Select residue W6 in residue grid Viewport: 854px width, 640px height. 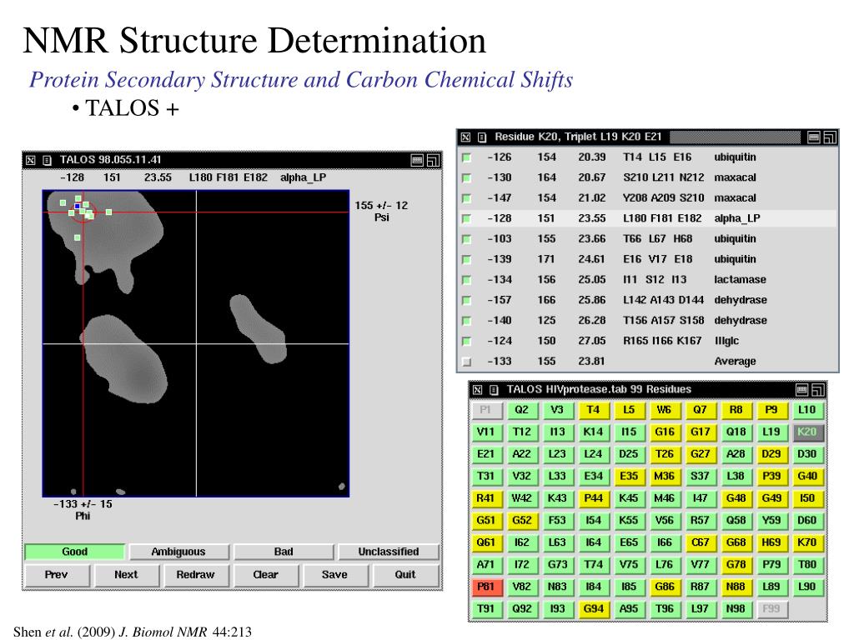665,410
